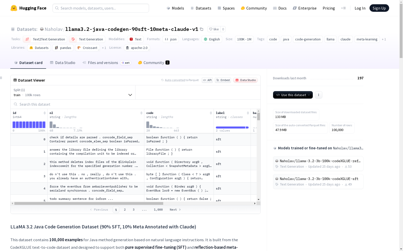Open the three-dot menu beside Use this dataset
Image resolution: width=403 pixels, height=251 pixels.
(x=319, y=95)
